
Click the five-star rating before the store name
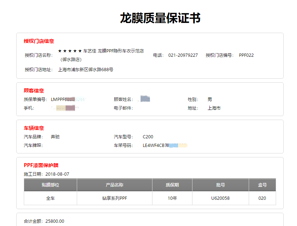70,51
